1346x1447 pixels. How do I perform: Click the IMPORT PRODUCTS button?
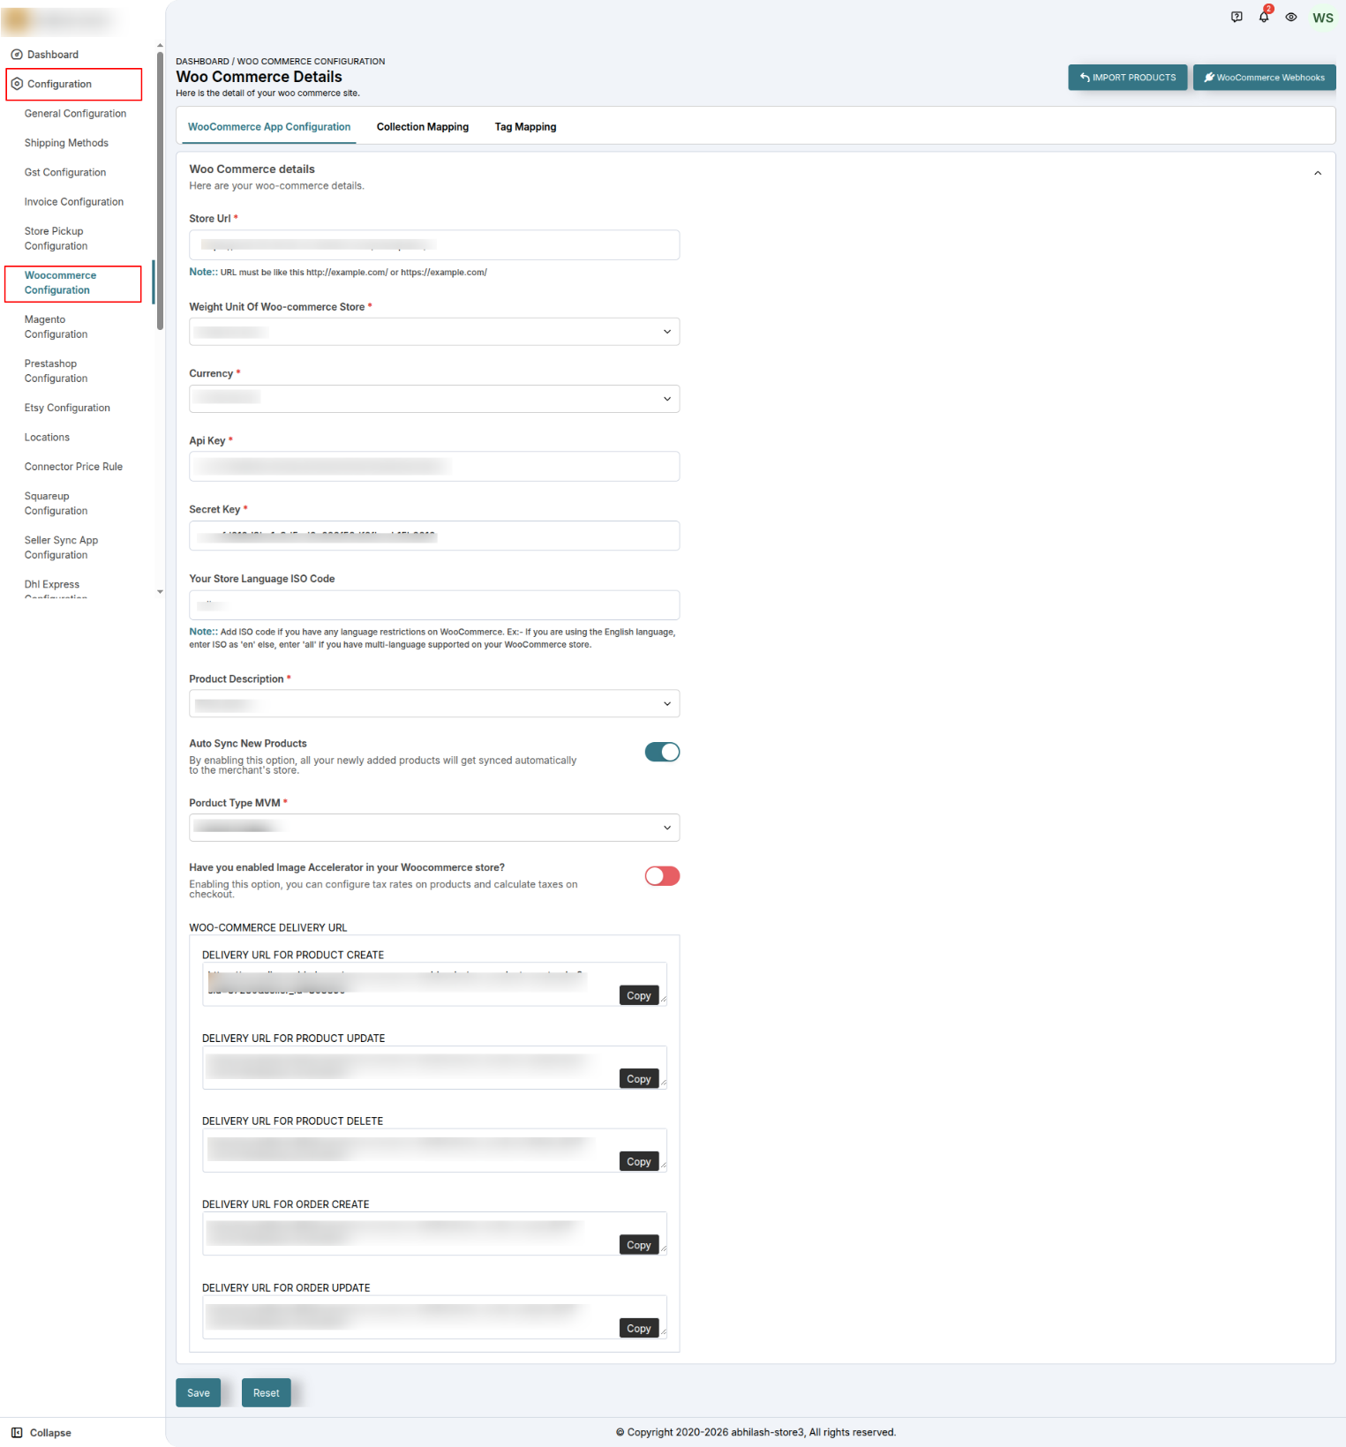(x=1127, y=78)
